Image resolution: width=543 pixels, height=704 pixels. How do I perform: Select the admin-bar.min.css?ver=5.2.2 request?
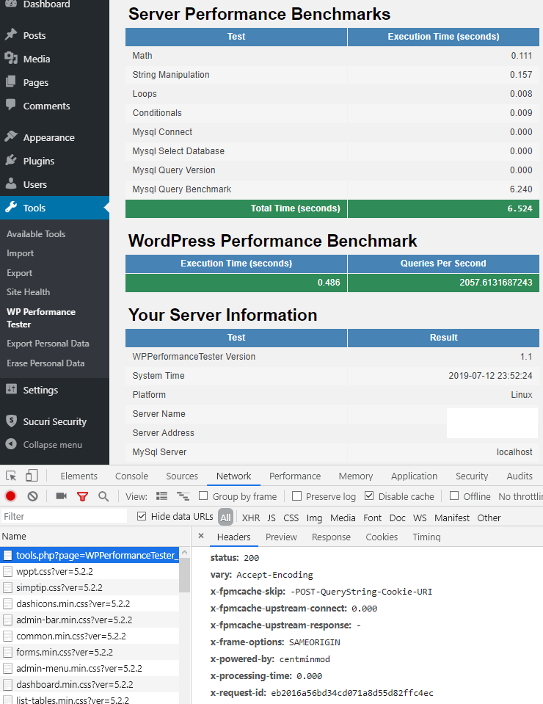90,620
